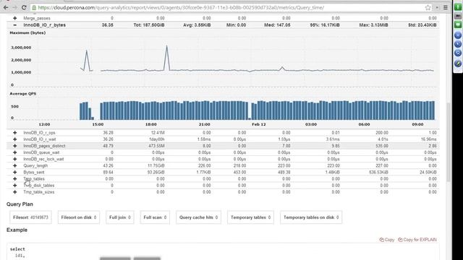Click the 18:00 label on the time axis

[151, 124]
